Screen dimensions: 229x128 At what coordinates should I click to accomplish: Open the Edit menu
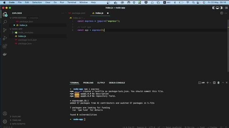pos(27,2)
